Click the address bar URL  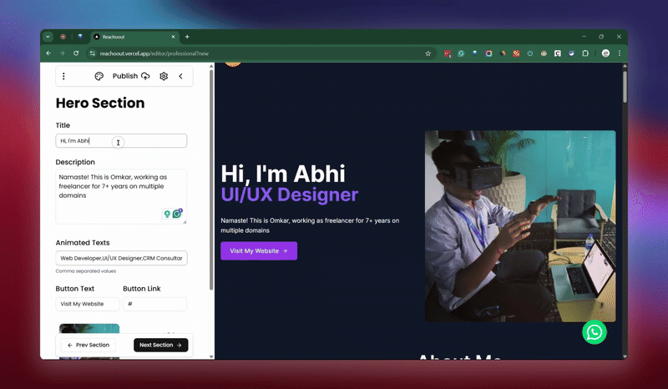(154, 53)
